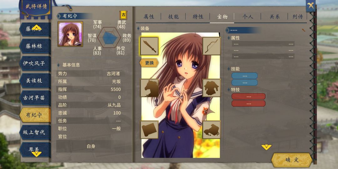
Task: Select the bow equipment slot
Action: click(211, 46)
